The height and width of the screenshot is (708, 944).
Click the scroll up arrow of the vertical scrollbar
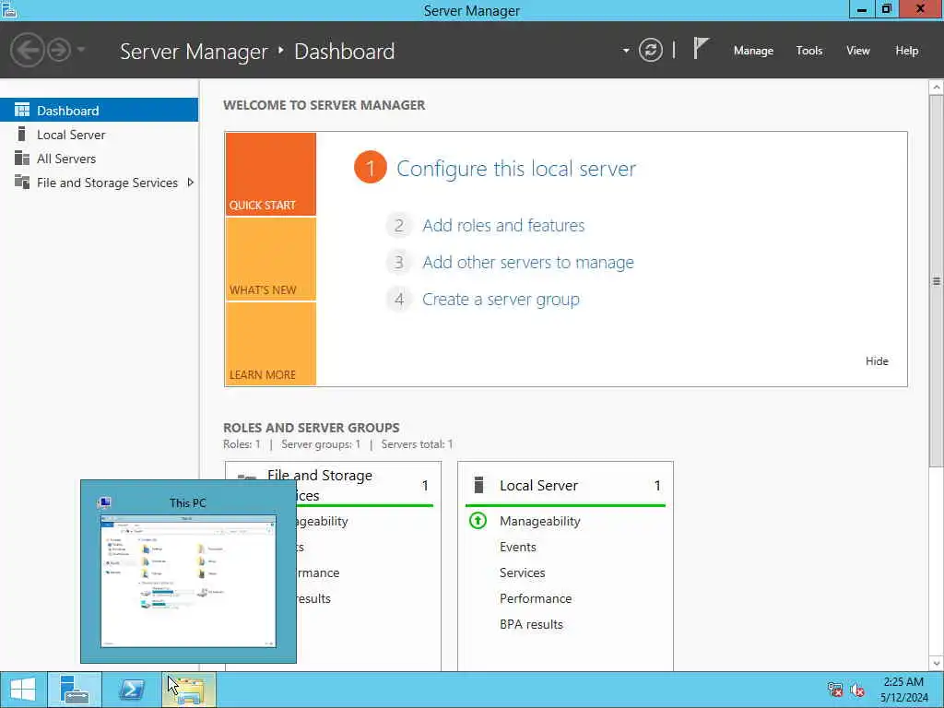pos(937,88)
